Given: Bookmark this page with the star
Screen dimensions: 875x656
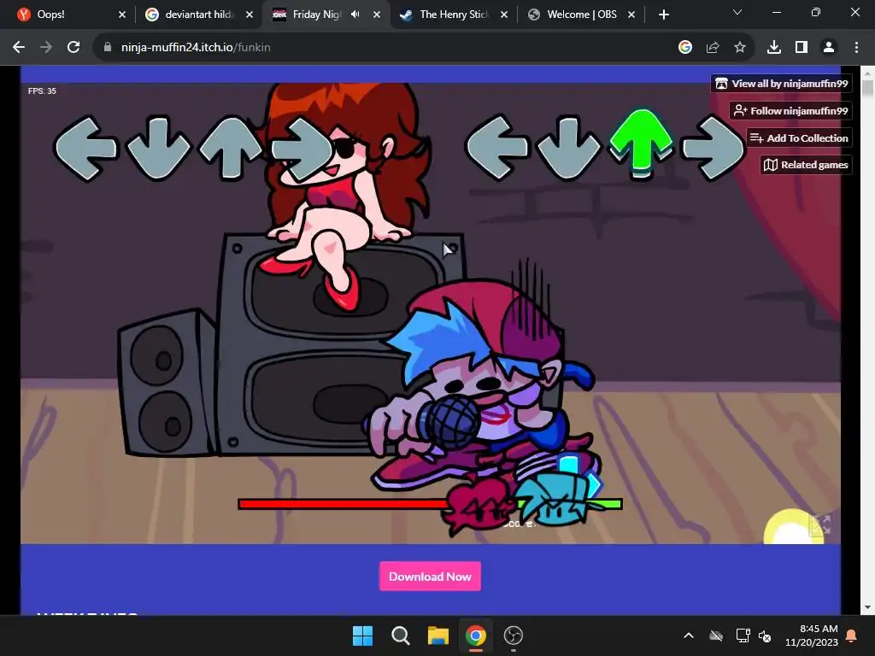Looking at the screenshot, I should (740, 48).
